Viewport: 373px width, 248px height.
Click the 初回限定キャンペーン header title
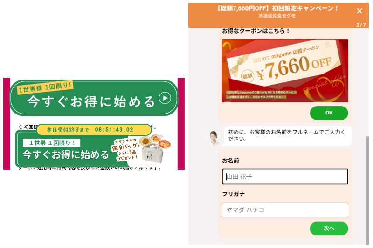point(277,8)
